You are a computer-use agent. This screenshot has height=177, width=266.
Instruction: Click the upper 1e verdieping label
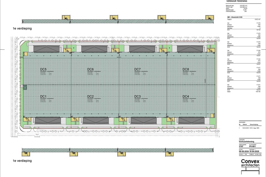(22, 29)
